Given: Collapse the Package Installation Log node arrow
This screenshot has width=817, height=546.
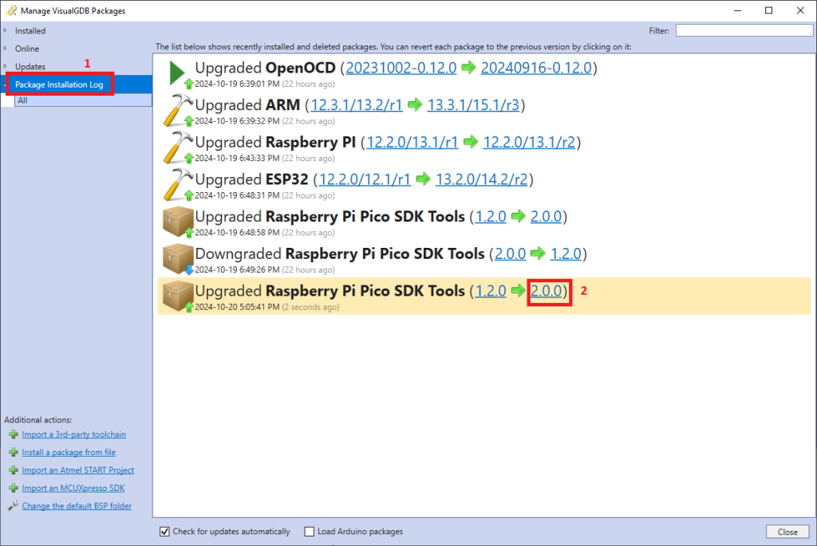Looking at the screenshot, I should tap(6, 84).
